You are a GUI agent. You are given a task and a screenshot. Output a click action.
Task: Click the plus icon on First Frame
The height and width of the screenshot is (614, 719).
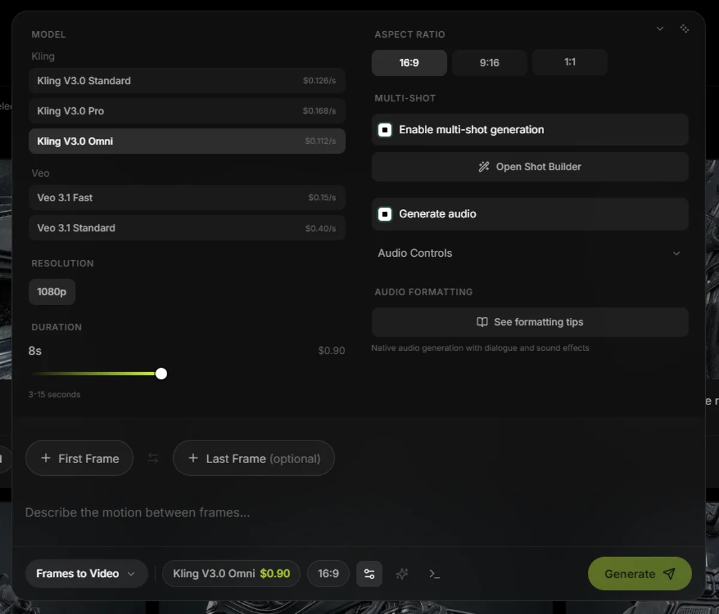click(46, 458)
